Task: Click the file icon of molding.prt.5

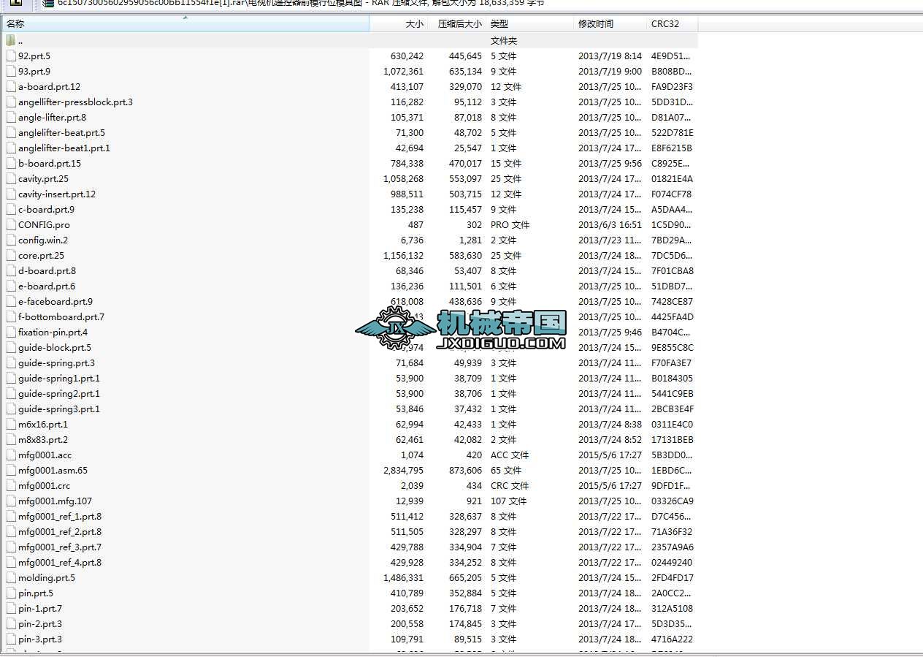Action: (11, 578)
